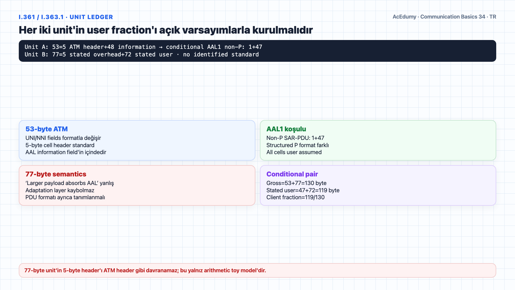Image resolution: width=515 pixels, height=290 pixels.
Task: Select the 'Conditional pair' card heading
Action: [292, 174]
